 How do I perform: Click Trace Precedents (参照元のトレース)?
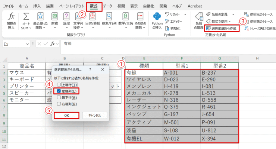click(258, 14)
